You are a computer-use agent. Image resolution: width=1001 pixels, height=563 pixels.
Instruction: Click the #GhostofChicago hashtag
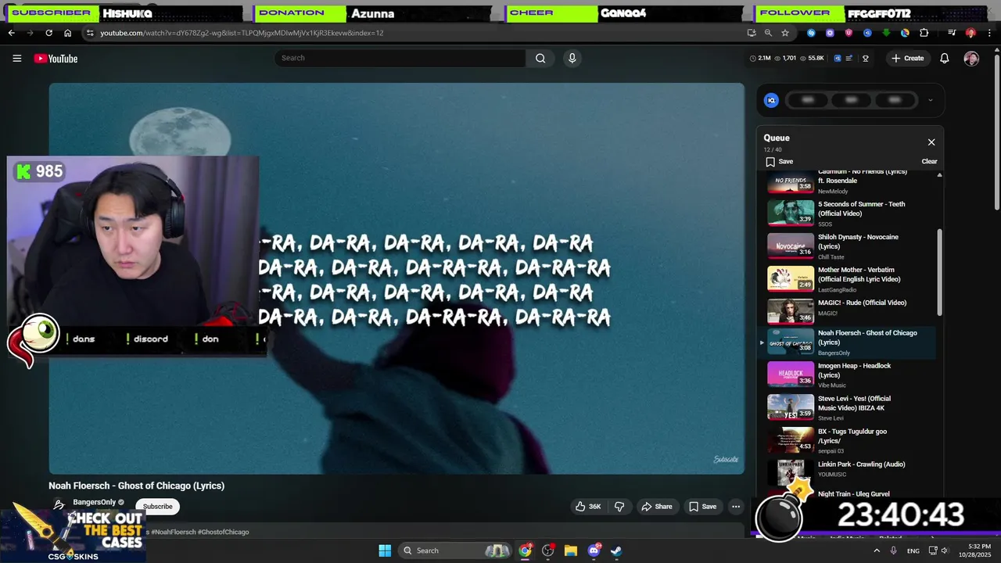pyautogui.click(x=223, y=532)
